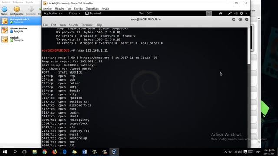This screenshot has width=278, height=156.
Task: Select the Hackali virtual machine entry
Action: [x=21, y=39]
